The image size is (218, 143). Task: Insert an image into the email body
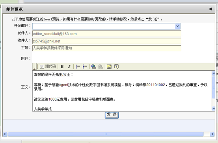coord(109,67)
